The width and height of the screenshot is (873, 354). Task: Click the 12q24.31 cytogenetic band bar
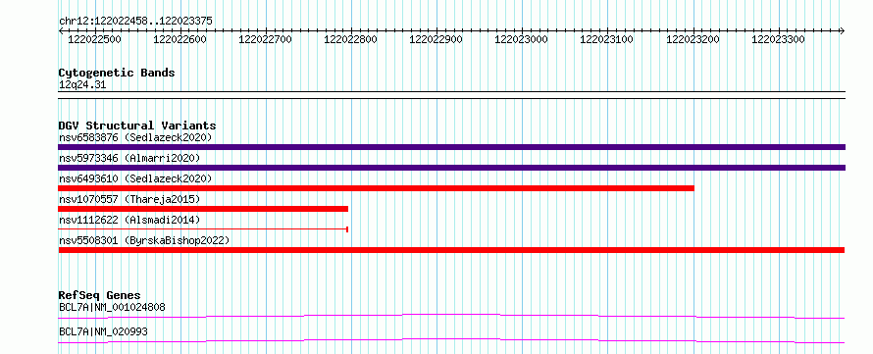pyautogui.click(x=451, y=95)
